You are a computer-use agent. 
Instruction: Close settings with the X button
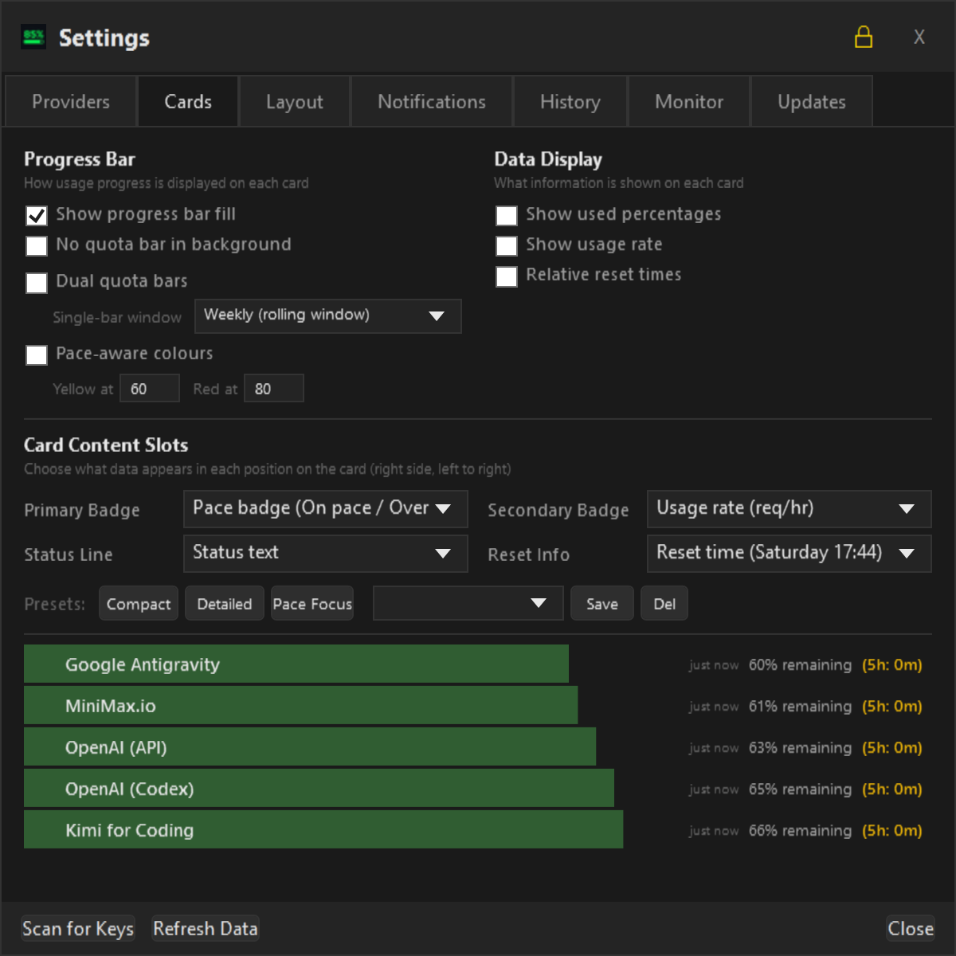[x=919, y=37]
